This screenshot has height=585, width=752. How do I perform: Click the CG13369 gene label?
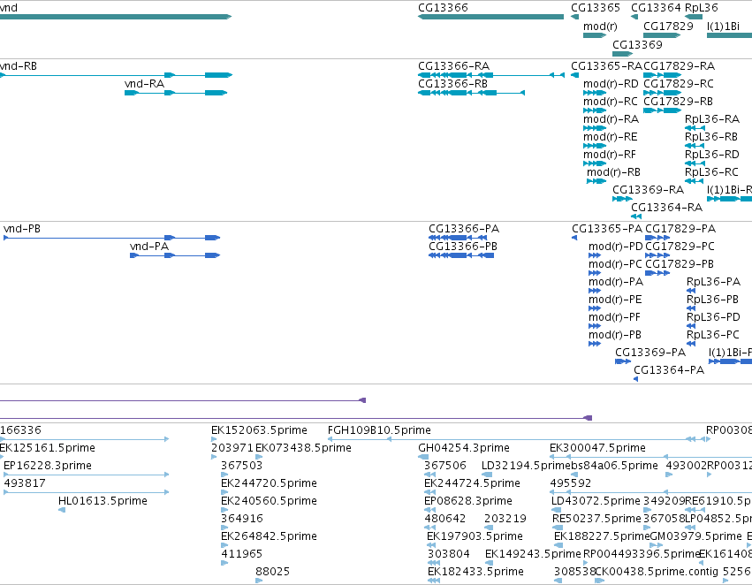[x=637, y=44]
